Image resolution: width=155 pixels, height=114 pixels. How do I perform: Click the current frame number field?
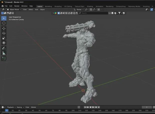tap(147, 107)
